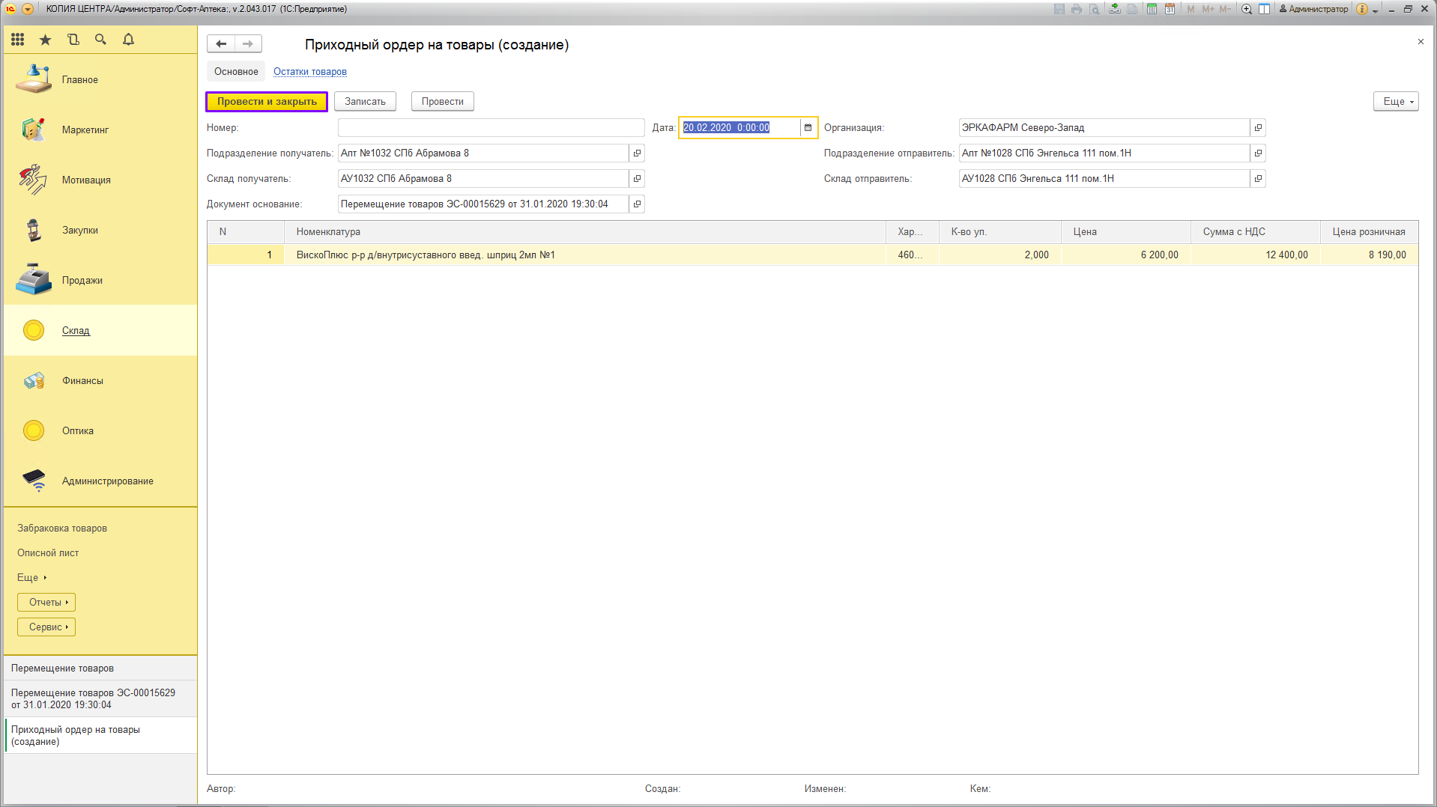Open Документ основание linked record button

pos(637,204)
